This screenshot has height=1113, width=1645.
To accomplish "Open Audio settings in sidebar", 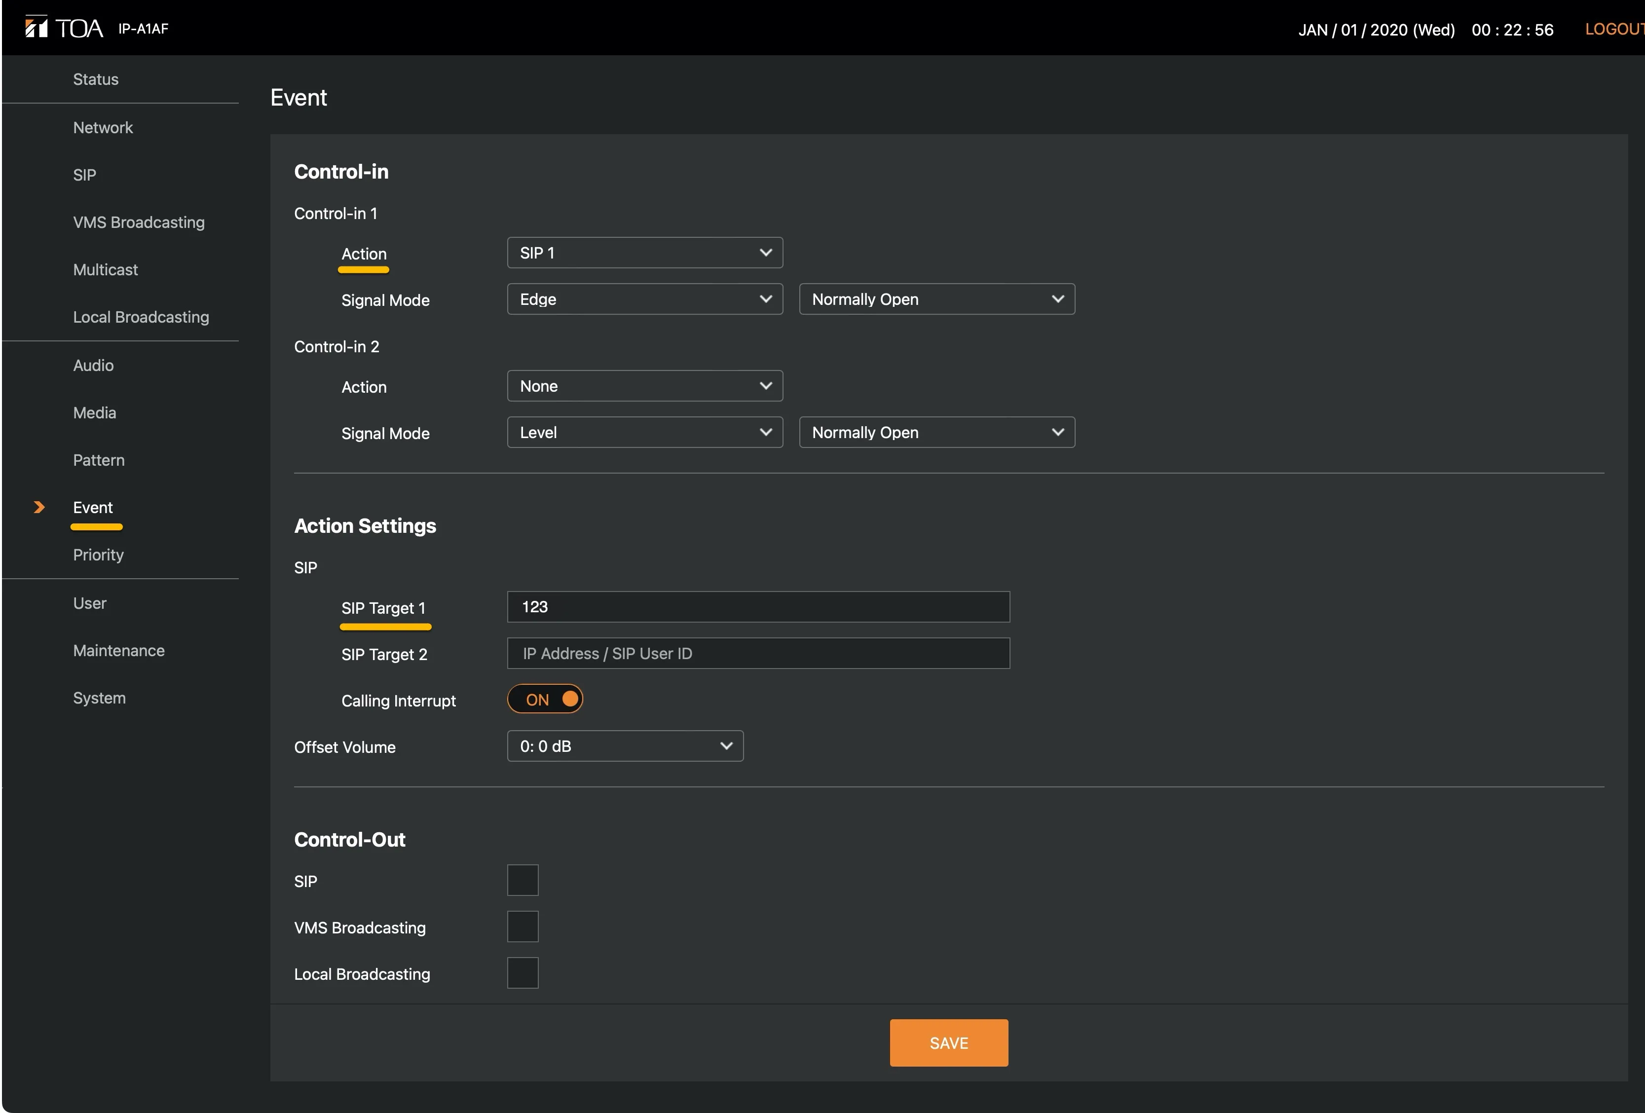I will coord(93,365).
